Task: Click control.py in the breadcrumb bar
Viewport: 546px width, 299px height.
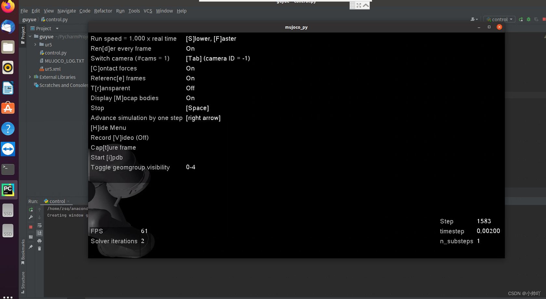Action: [x=57, y=19]
